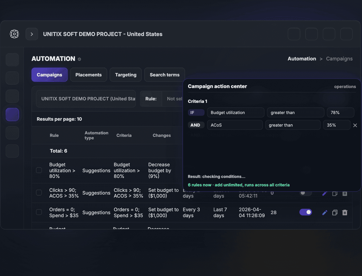Click the 'Last 7 days' cell in Orders row
Viewport: 362px width, 276px height.
coord(220,213)
